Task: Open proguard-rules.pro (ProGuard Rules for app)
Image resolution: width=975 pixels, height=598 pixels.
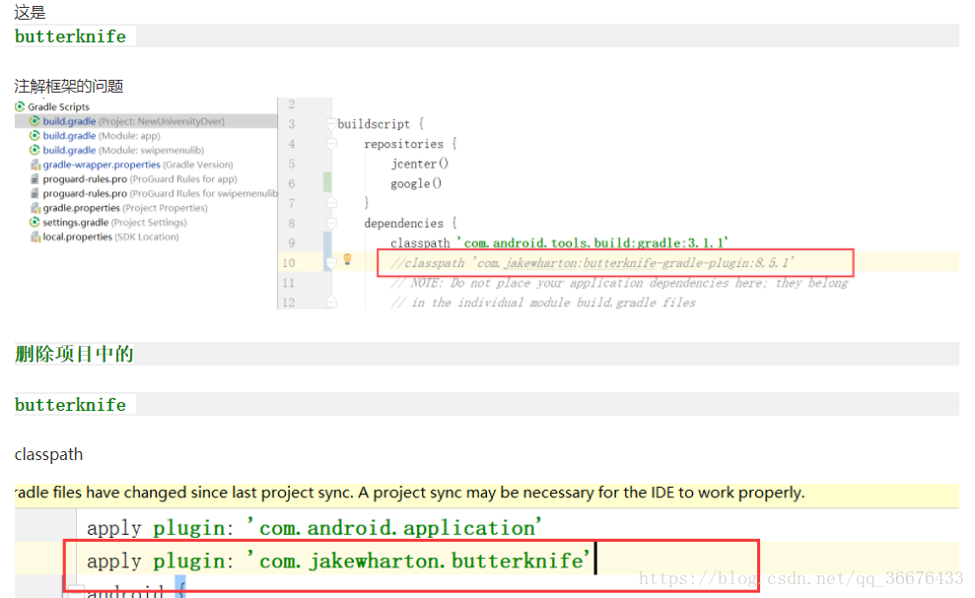Action: 140,179
